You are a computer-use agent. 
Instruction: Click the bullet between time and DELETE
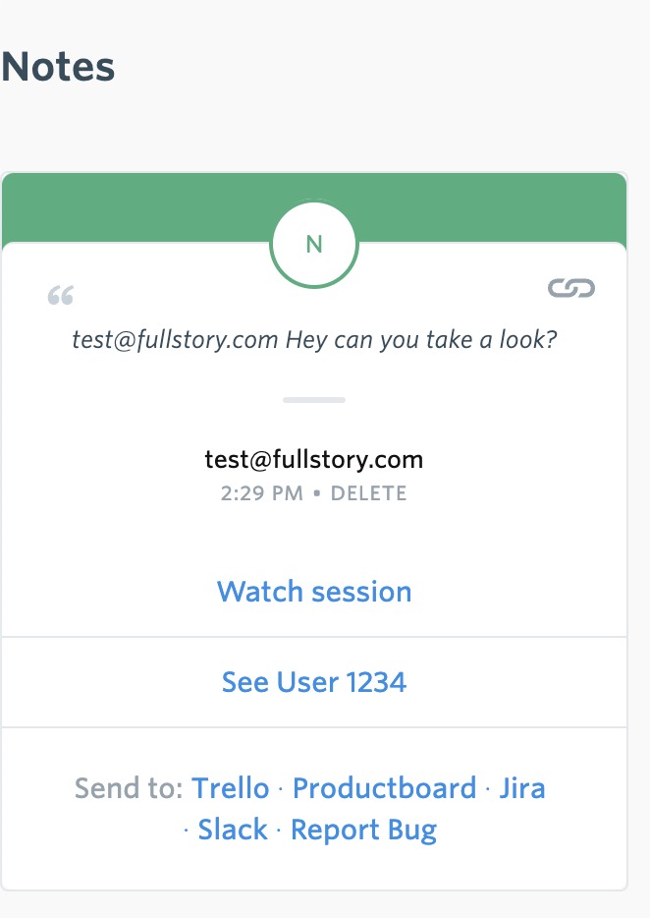pos(317,493)
